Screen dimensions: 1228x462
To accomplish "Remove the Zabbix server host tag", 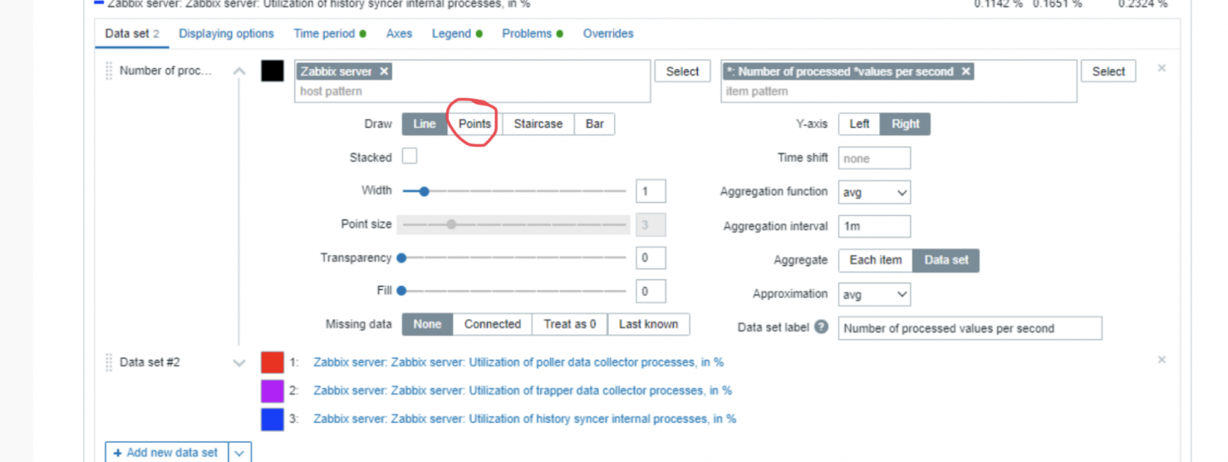I will pos(384,71).
